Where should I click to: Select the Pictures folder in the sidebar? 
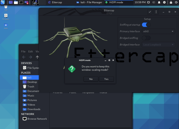click(30, 100)
